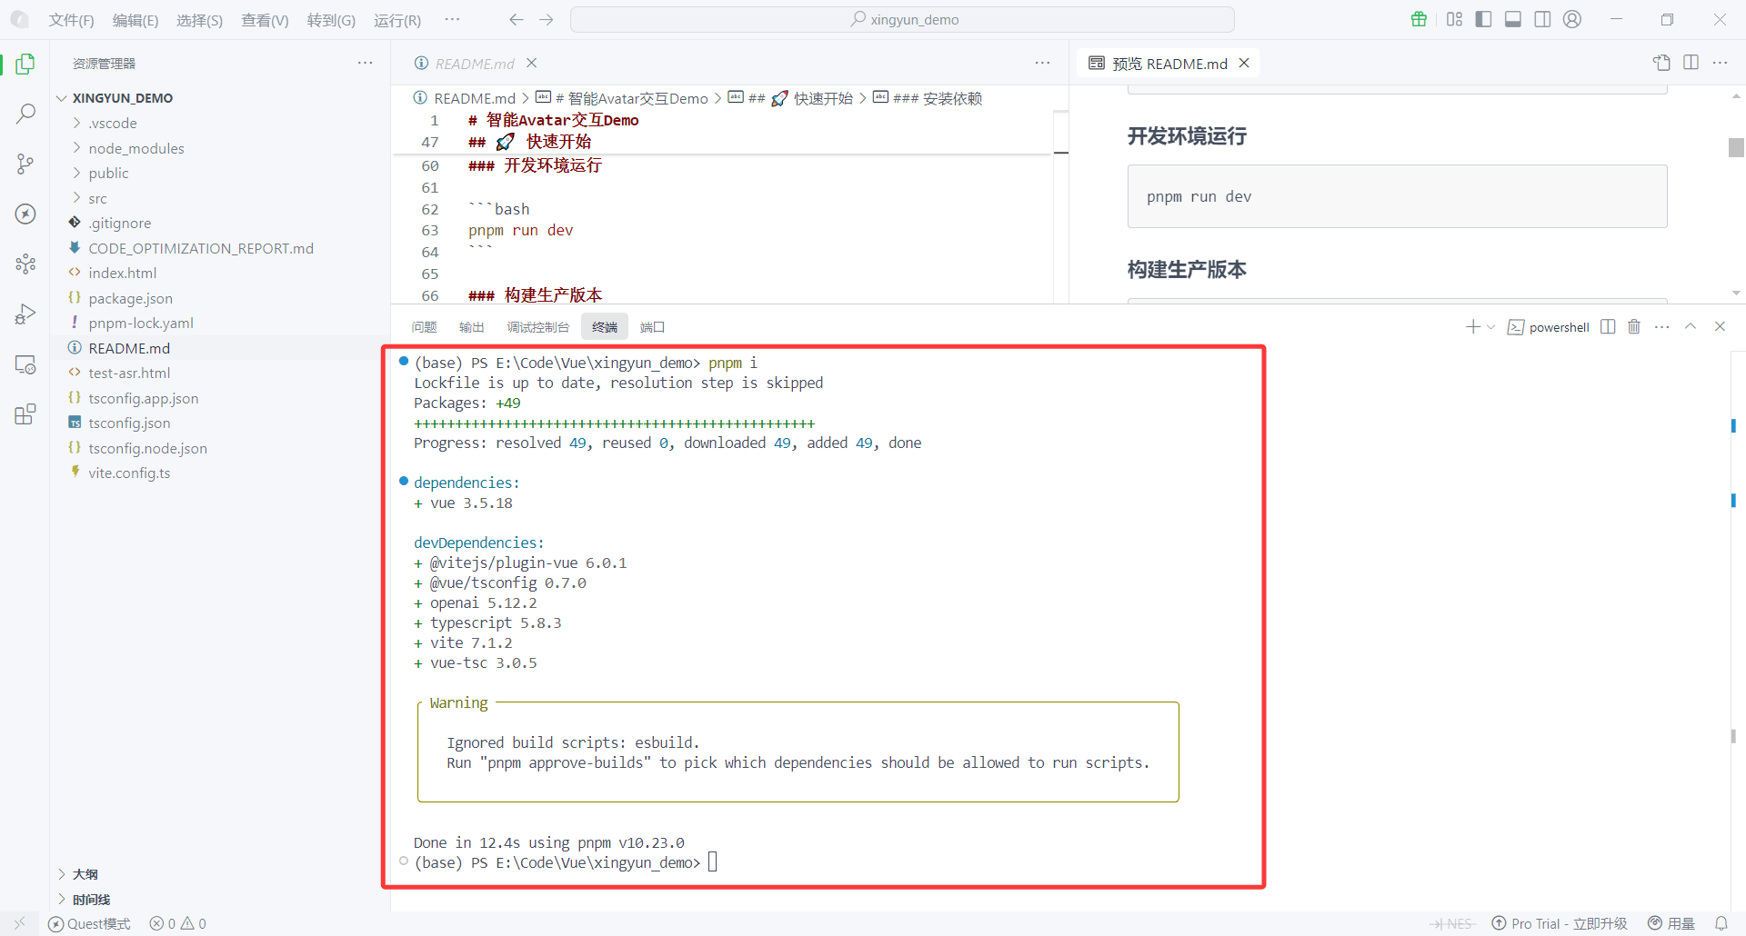Navigate forward with the right arrow

coord(546,19)
